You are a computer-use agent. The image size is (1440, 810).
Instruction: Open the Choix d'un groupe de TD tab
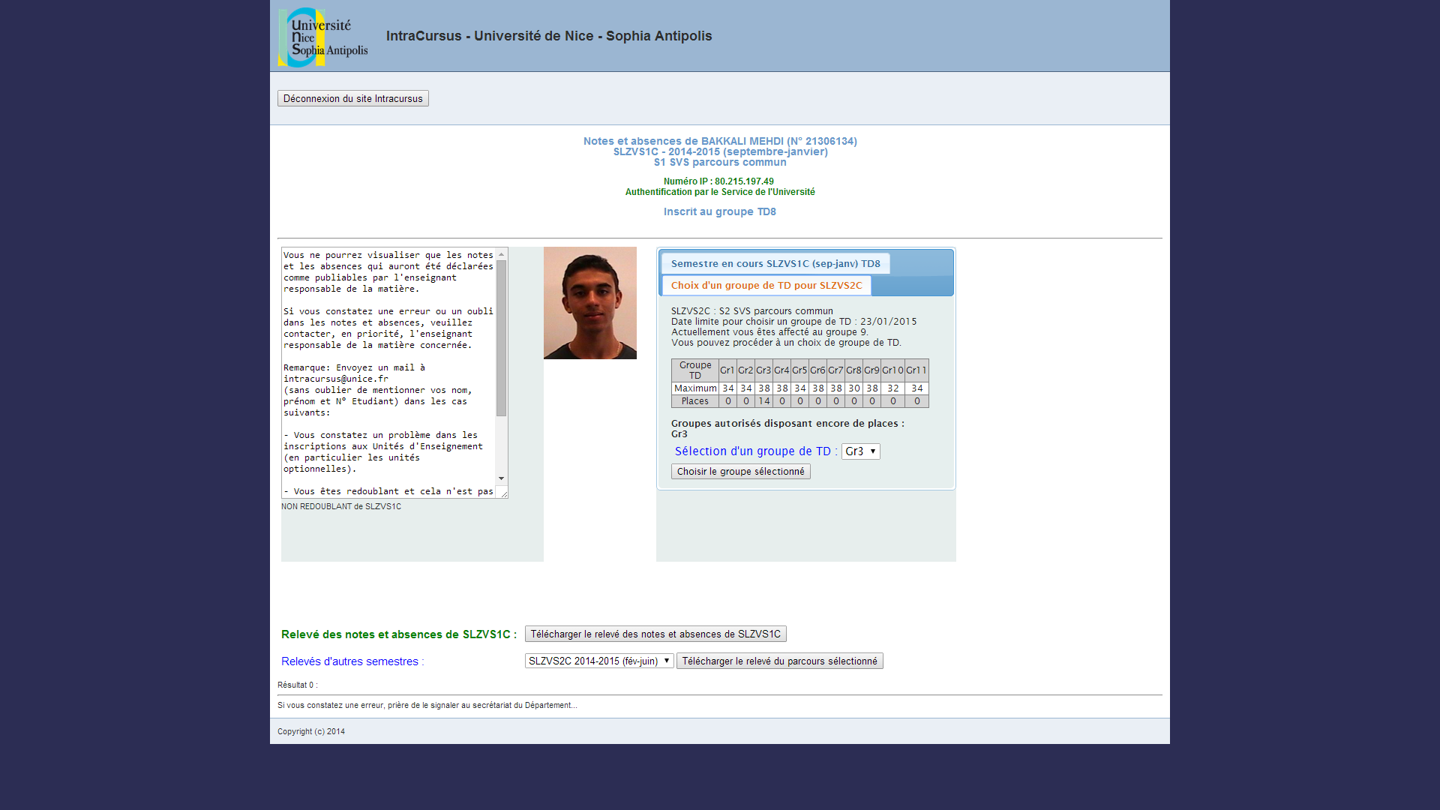point(766,285)
